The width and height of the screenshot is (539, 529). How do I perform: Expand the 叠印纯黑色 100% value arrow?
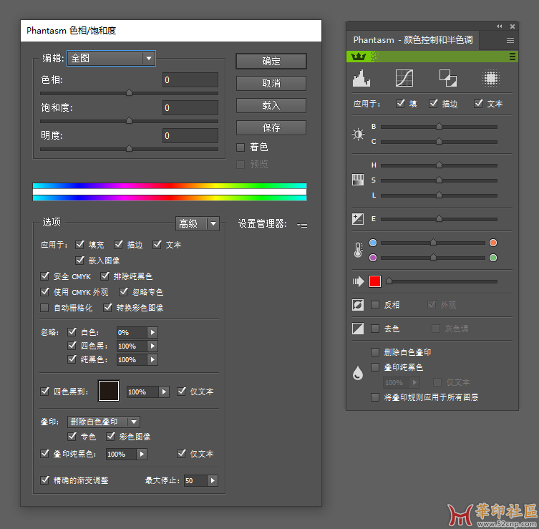point(142,454)
